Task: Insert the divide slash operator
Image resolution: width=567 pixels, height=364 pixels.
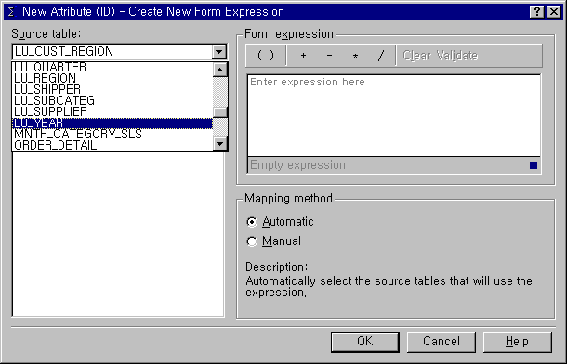Action: pyautogui.click(x=381, y=56)
